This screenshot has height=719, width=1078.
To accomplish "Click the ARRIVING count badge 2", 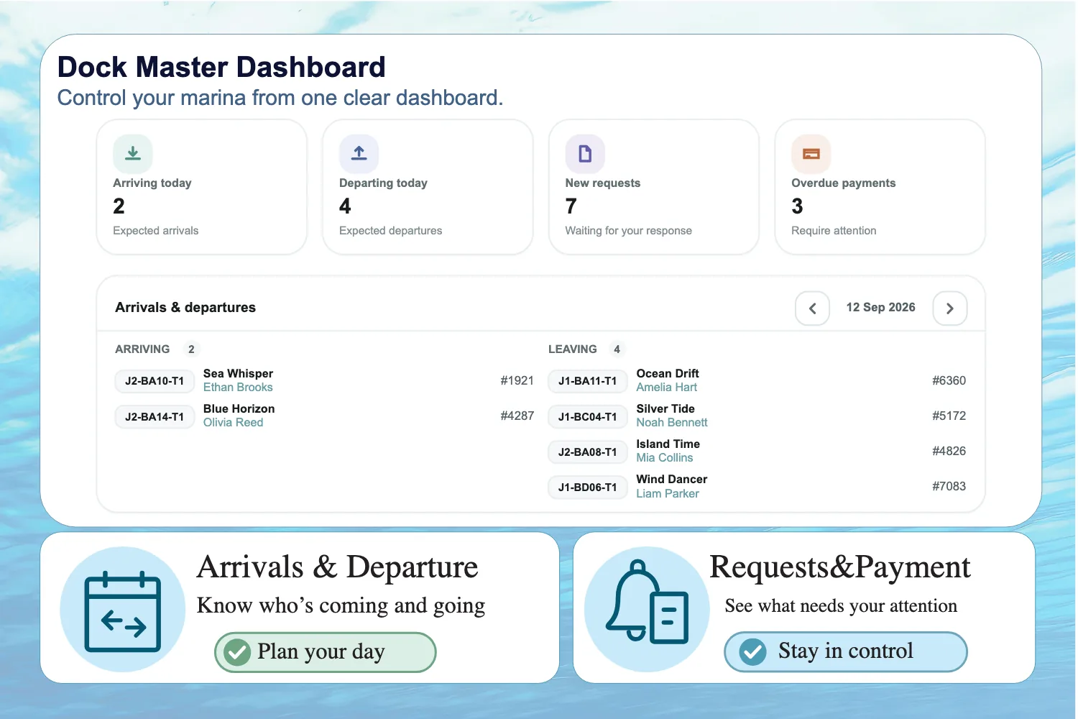I will tap(191, 349).
